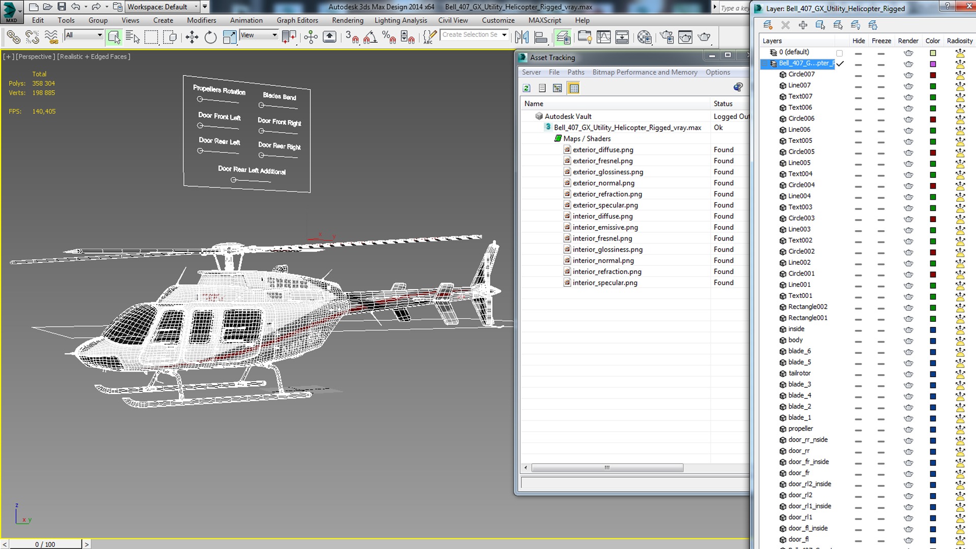The image size is (976, 549).
Task: Click the Status column header
Action: pyautogui.click(x=730, y=104)
